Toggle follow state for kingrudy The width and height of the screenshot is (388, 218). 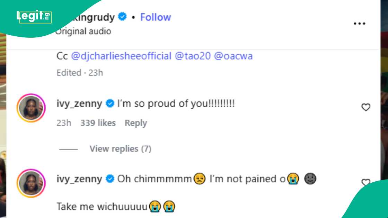155,17
